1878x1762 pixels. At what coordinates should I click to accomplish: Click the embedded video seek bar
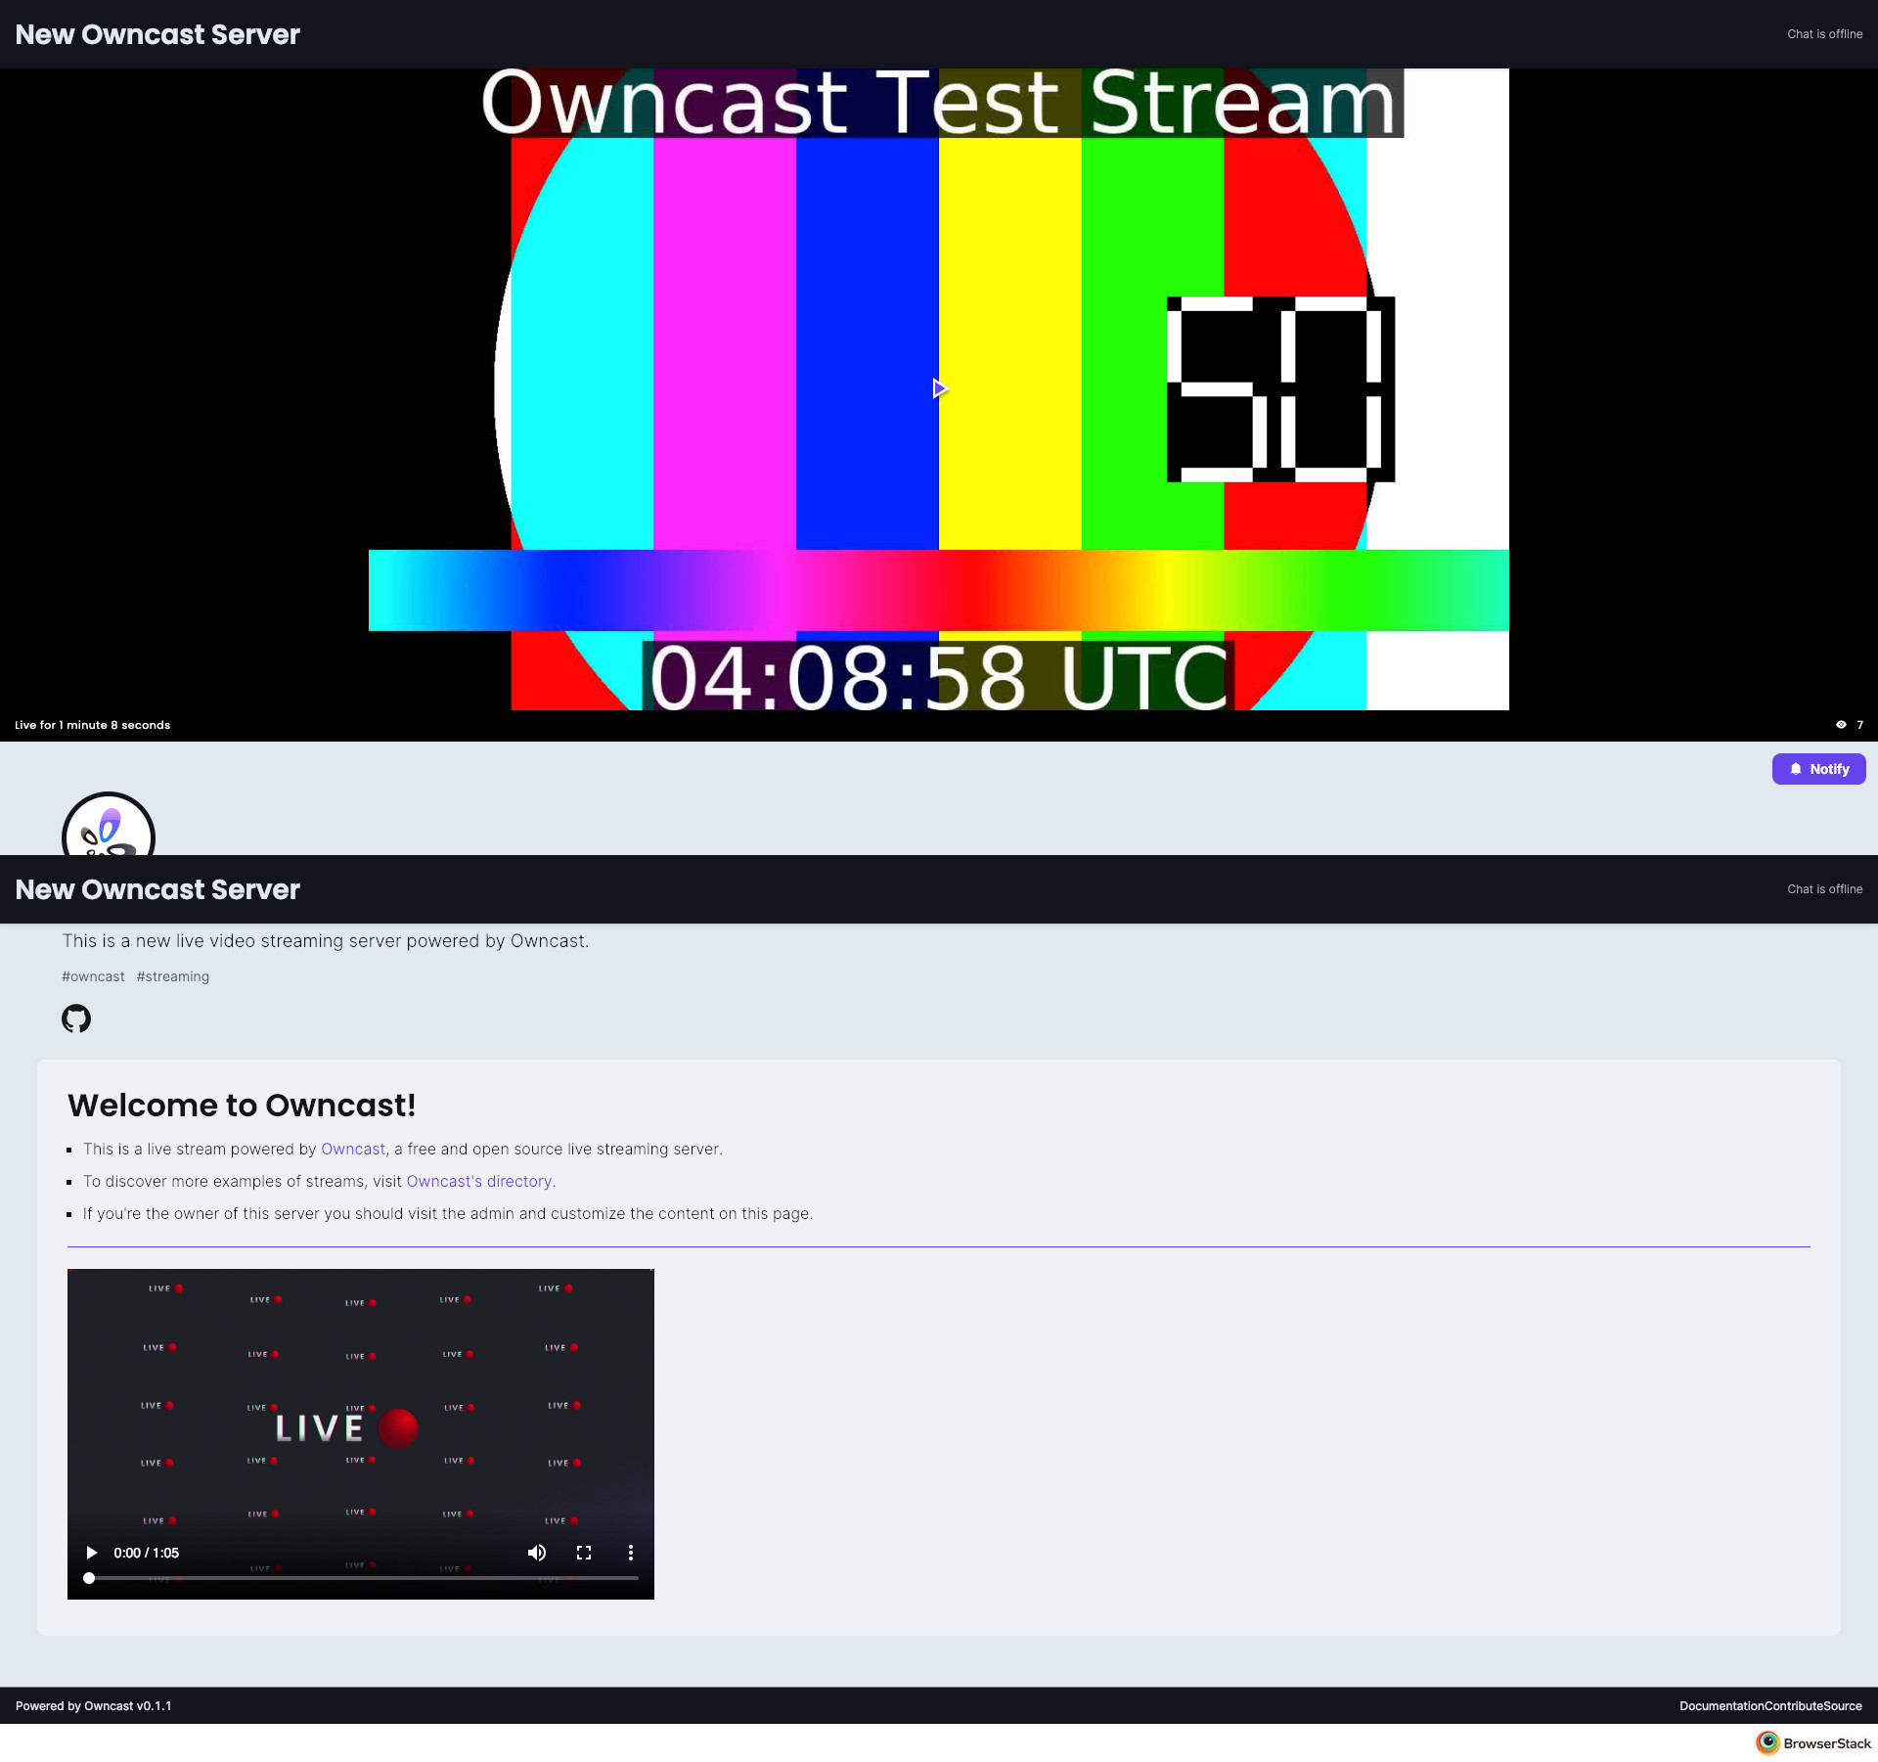(363, 1578)
